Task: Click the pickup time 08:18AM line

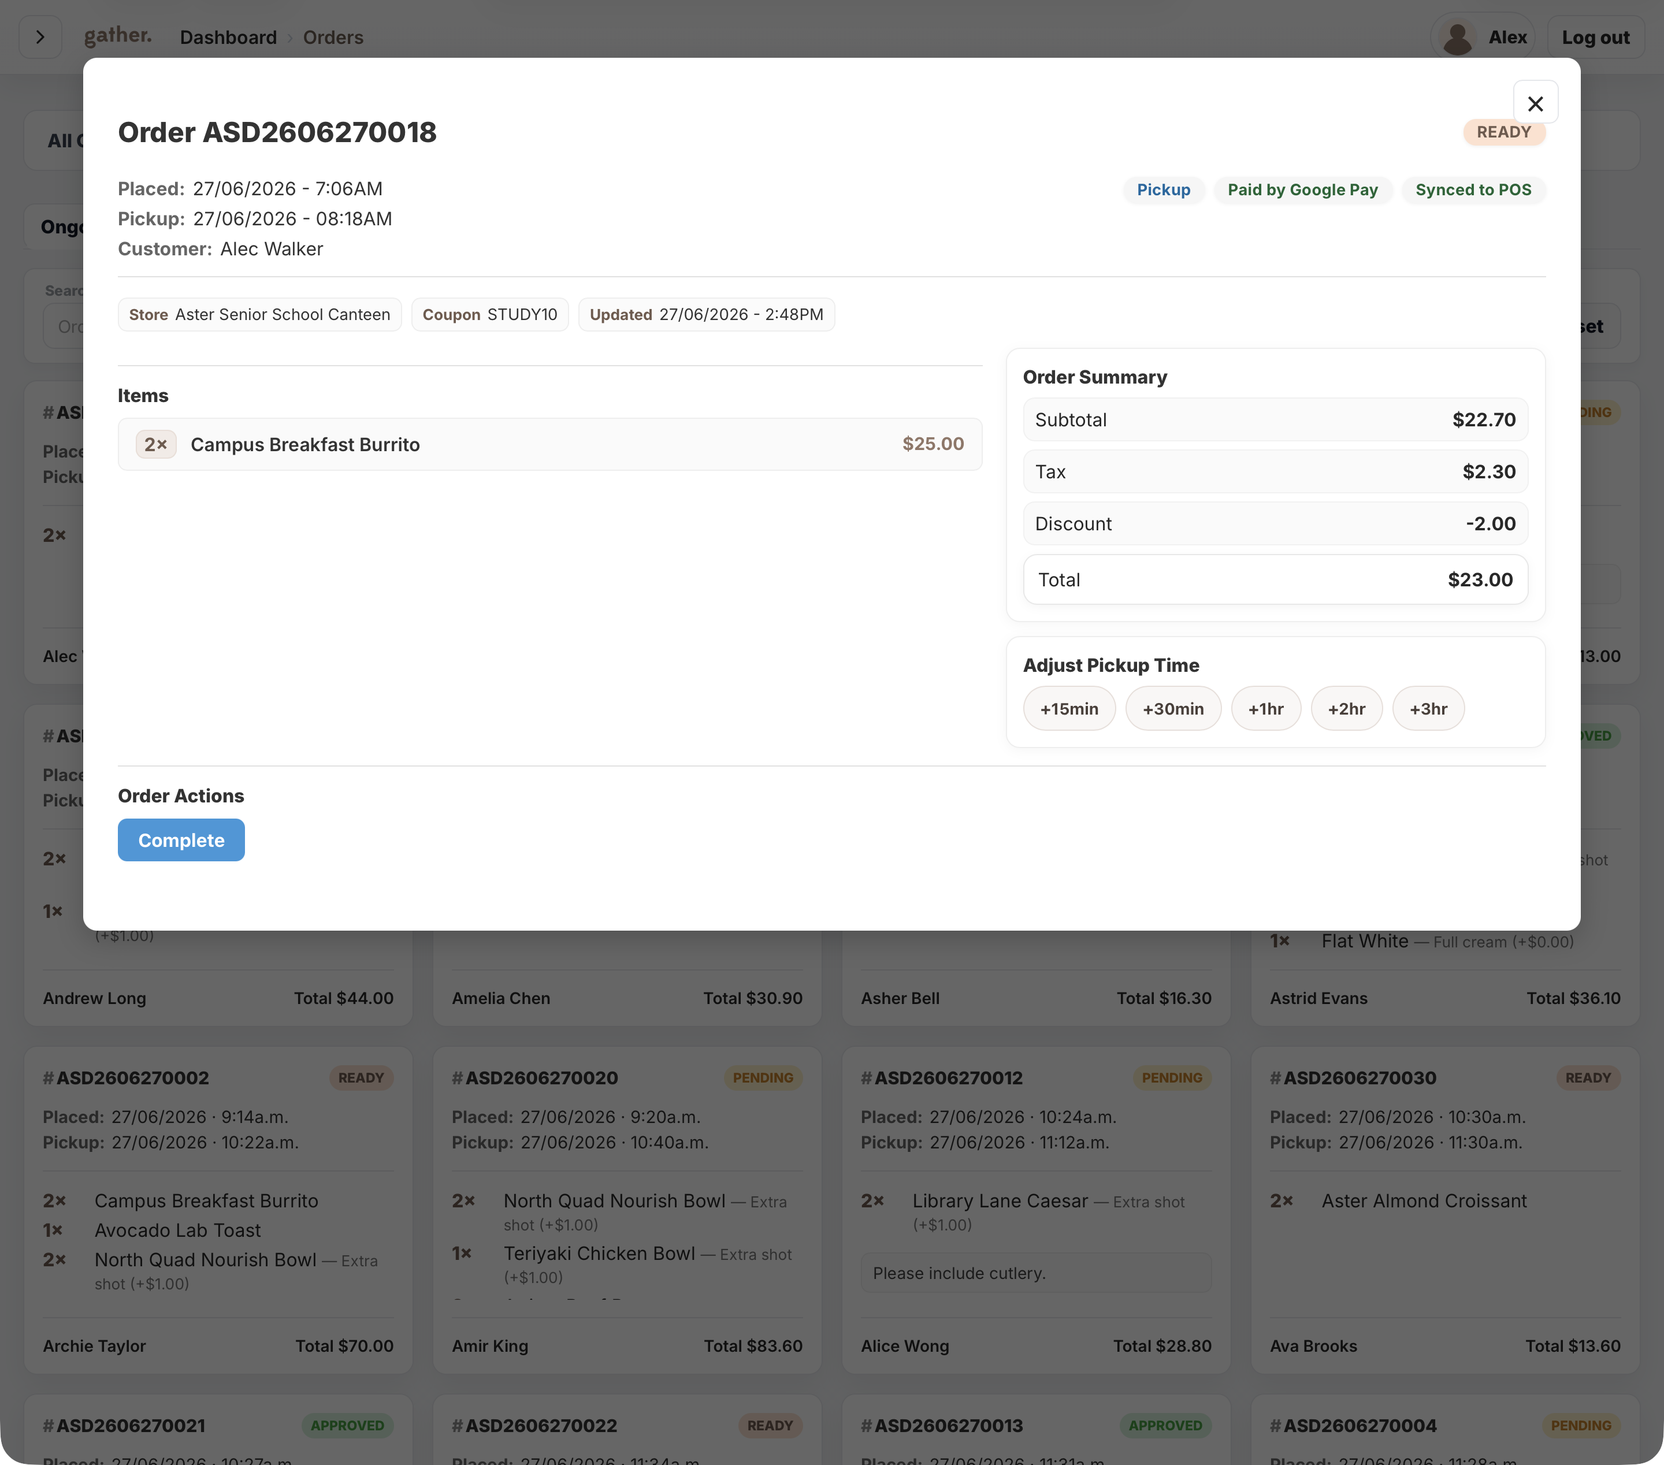Action: [255, 219]
